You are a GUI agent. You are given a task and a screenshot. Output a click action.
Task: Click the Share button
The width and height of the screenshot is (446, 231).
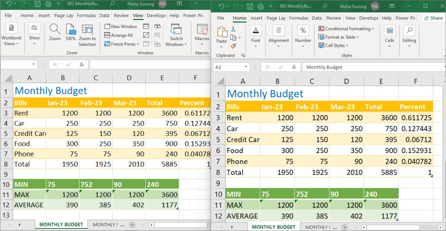point(433,18)
